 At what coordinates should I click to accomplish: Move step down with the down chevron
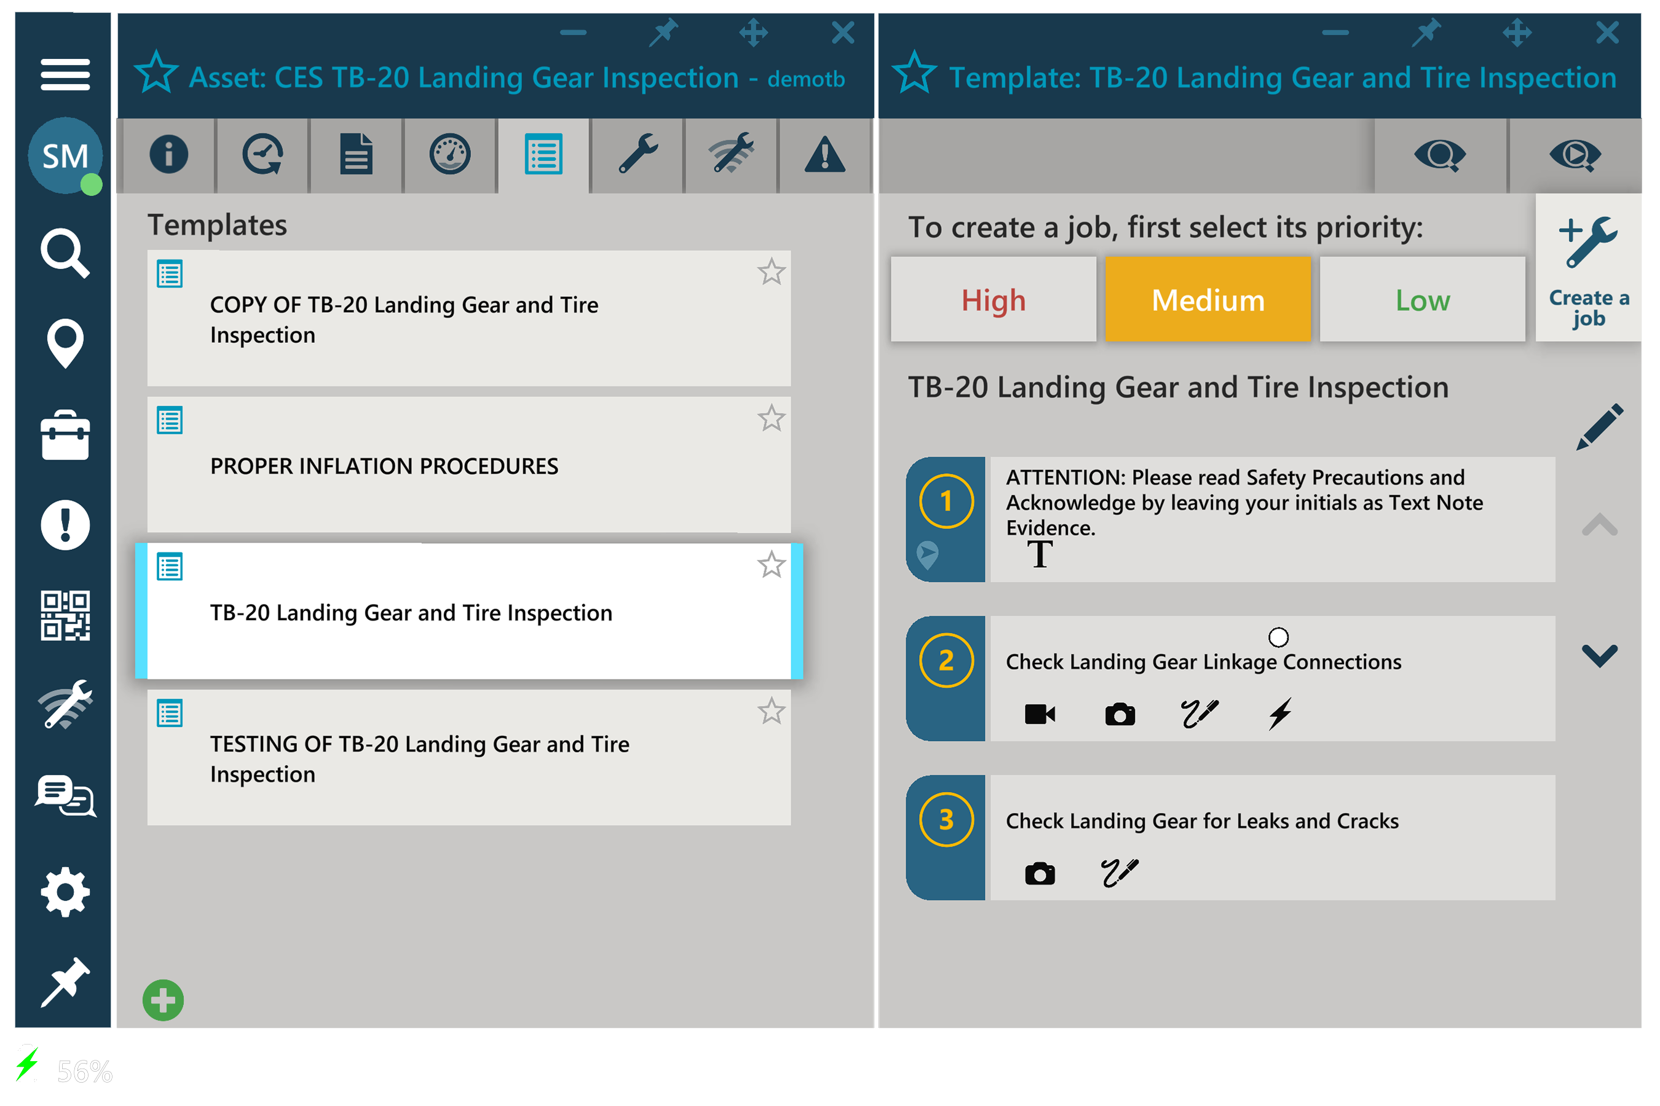(1599, 654)
